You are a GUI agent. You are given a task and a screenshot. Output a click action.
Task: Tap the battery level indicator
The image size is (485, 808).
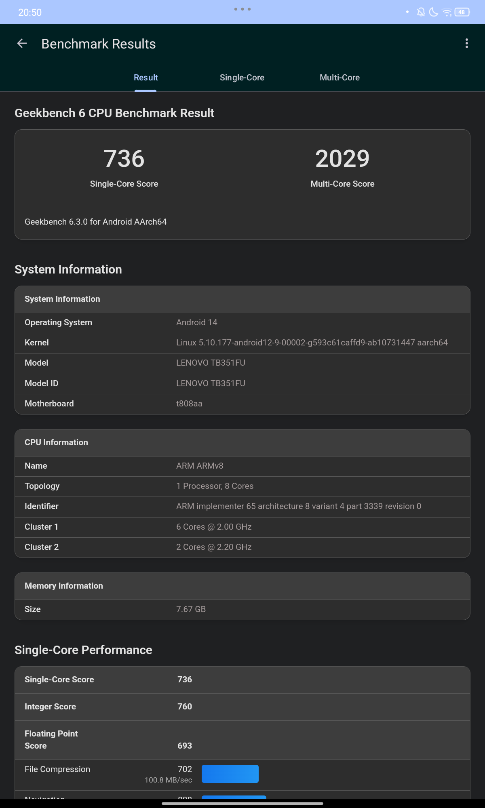(462, 12)
